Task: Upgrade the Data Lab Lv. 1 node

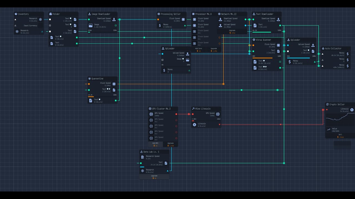Action: click(154, 177)
